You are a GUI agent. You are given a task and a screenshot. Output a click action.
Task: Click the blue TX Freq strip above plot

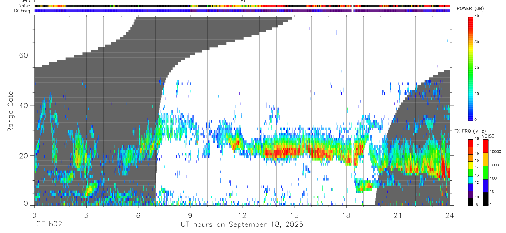pos(242,11)
